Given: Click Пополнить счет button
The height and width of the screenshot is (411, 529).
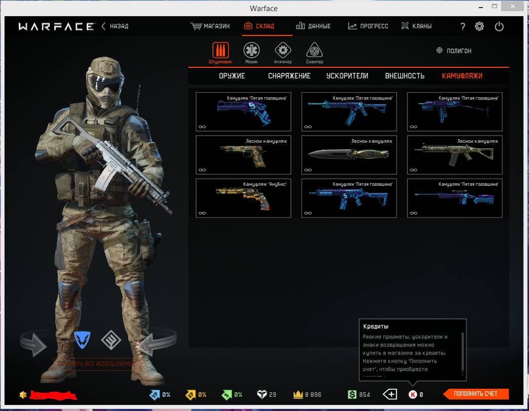Looking at the screenshot, I should [x=476, y=394].
